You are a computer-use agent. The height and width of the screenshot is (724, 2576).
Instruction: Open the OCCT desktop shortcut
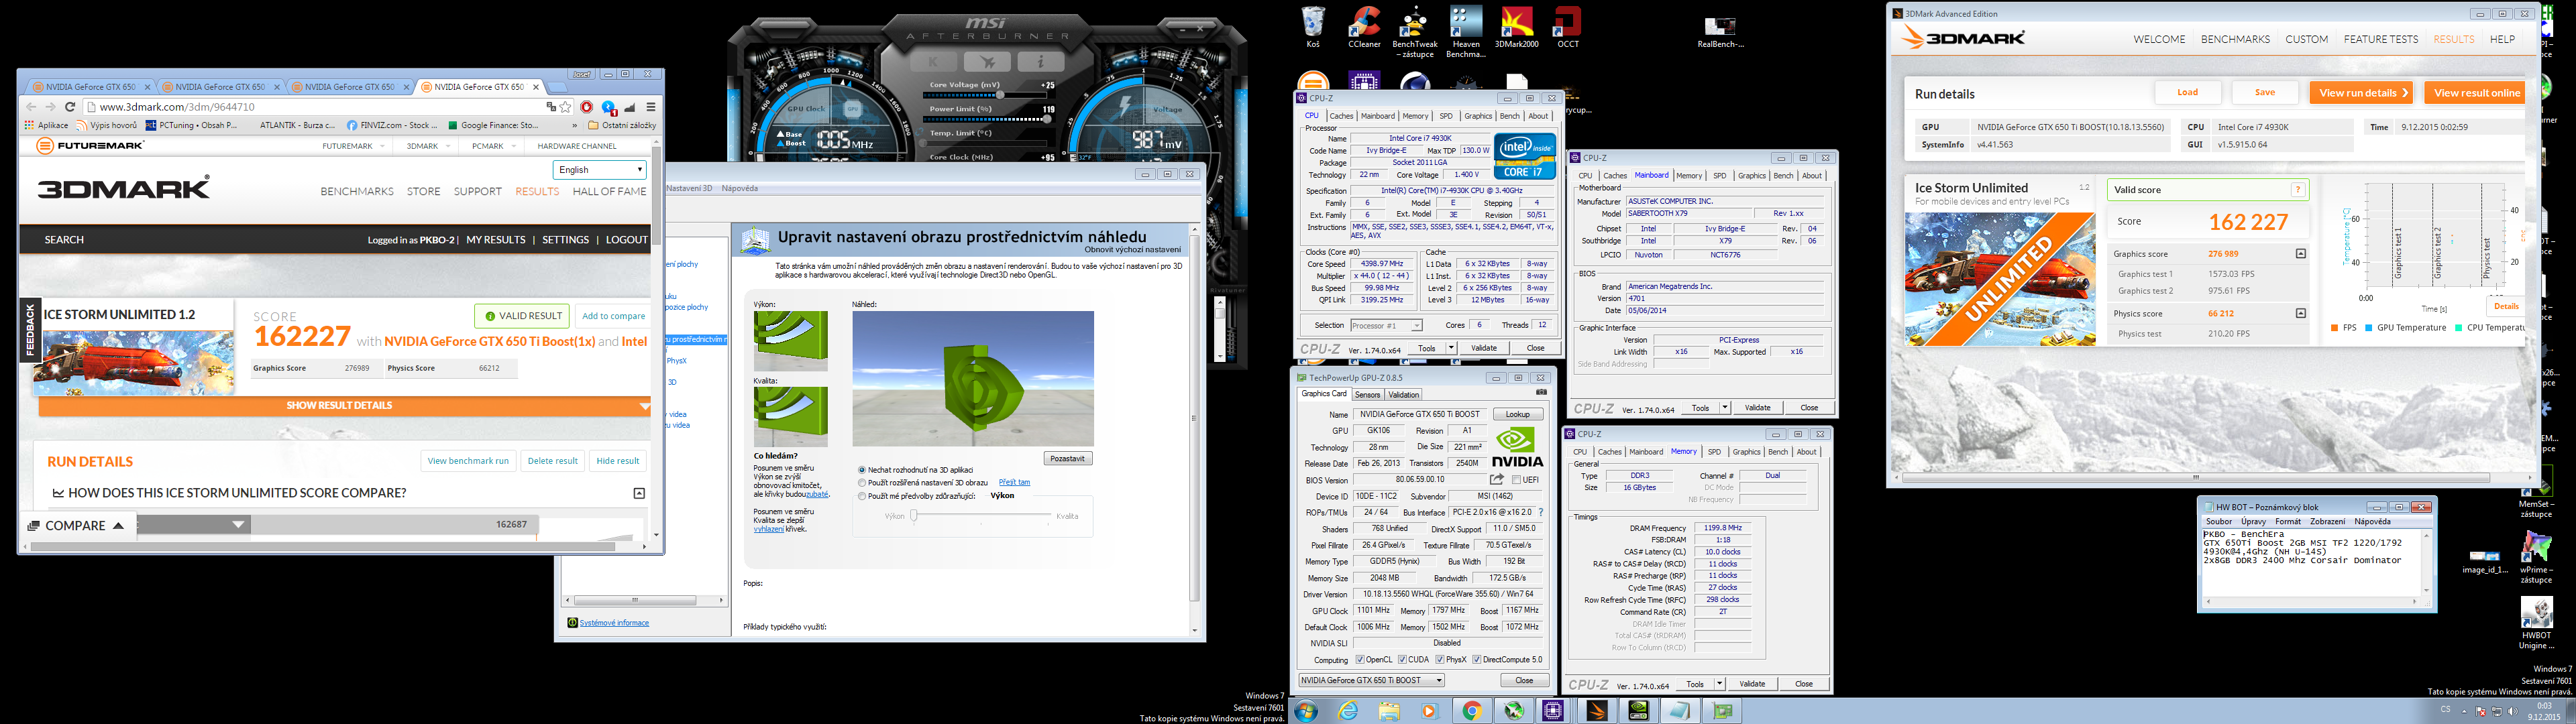pyautogui.click(x=1567, y=26)
